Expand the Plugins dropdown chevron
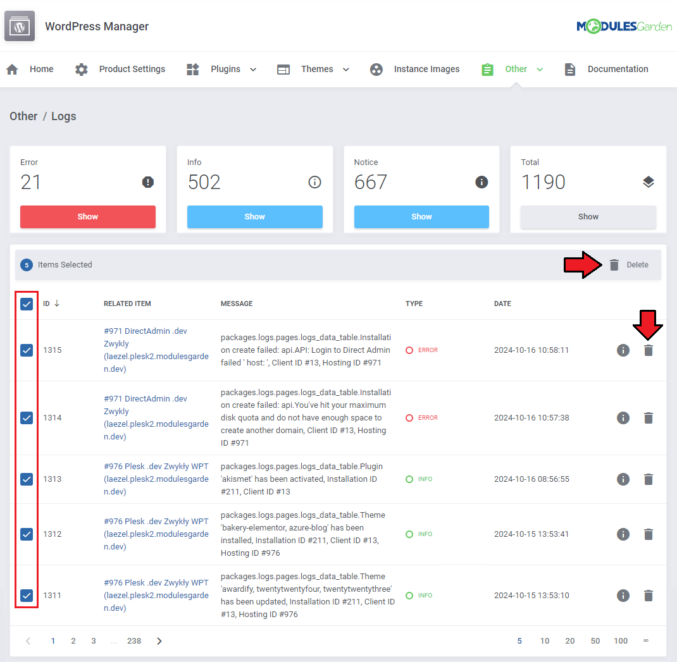 (x=254, y=70)
